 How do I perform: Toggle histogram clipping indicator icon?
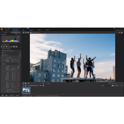pyautogui.click(x=19, y=37)
